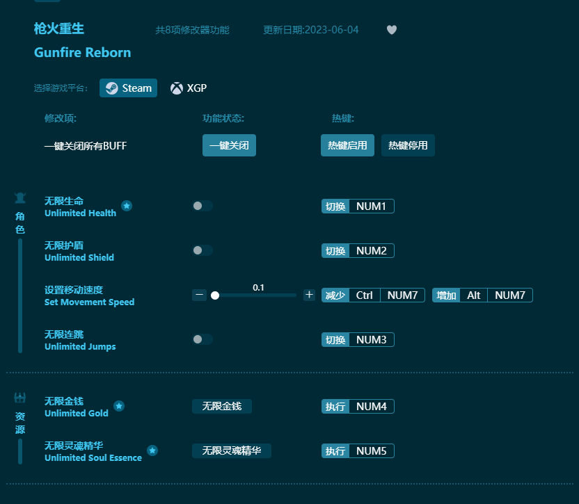Click the star beside Unlimited Soul Essence
The width and height of the screenshot is (579, 504).
pos(152,450)
